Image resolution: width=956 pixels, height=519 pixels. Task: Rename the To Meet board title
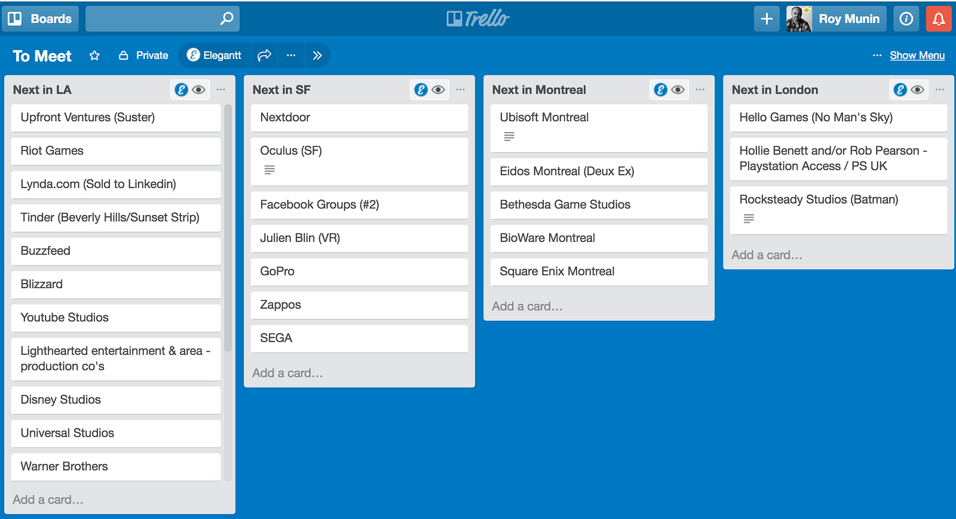(x=42, y=56)
